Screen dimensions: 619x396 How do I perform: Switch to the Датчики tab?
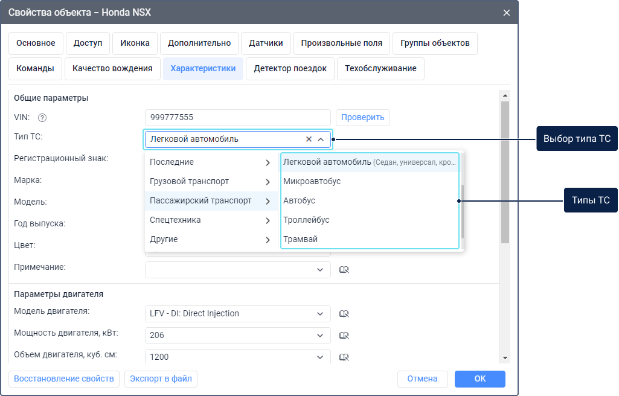click(x=266, y=43)
